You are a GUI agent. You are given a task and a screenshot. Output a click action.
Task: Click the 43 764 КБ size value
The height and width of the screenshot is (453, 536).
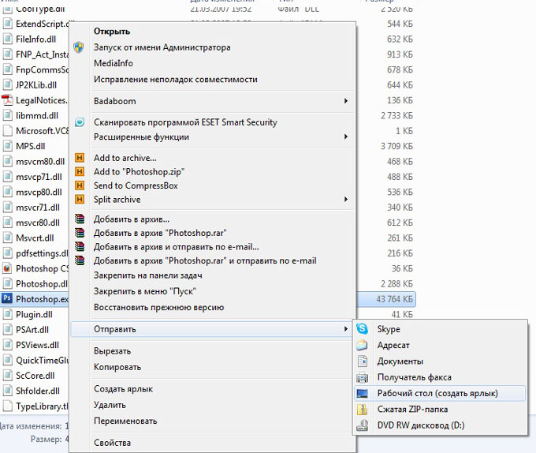click(x=394, y=298)
